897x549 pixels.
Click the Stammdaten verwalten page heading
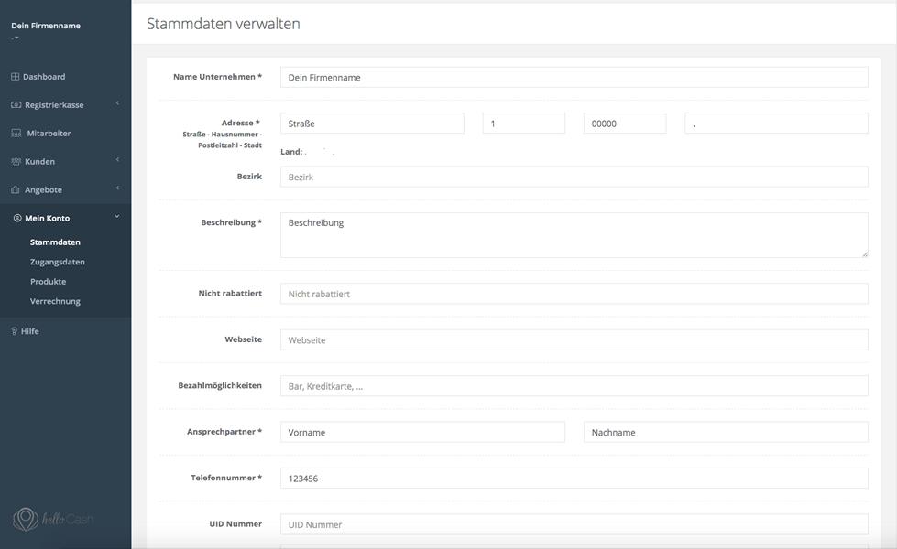click(x=224, y=24)
